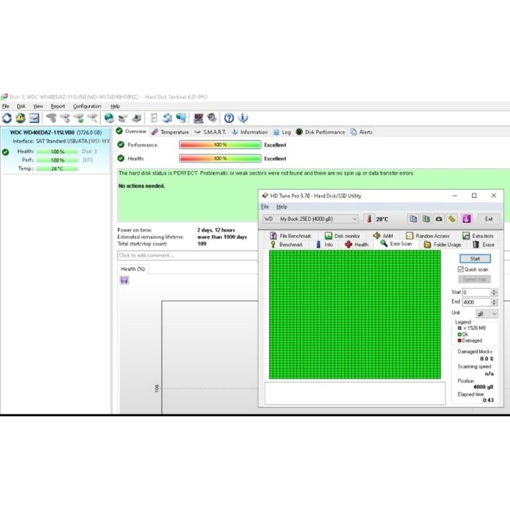Click the floppy save icon under Health (%) tab
Image resolution: width=510 pixels, height=510 pixels.
pyautogui.click(x=124, y=280)
